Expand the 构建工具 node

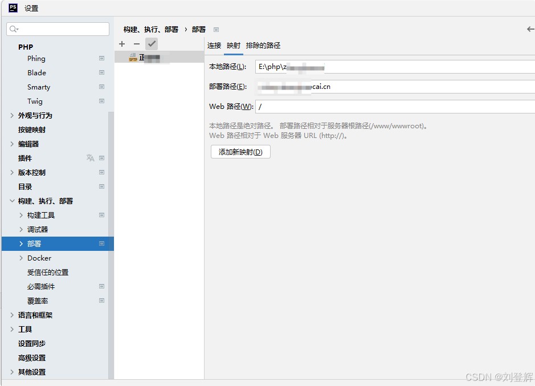(21, 215)
